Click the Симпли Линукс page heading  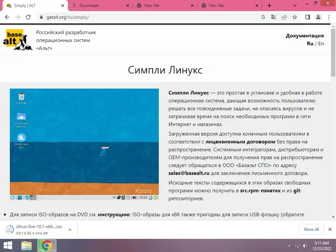pos(165,70)
